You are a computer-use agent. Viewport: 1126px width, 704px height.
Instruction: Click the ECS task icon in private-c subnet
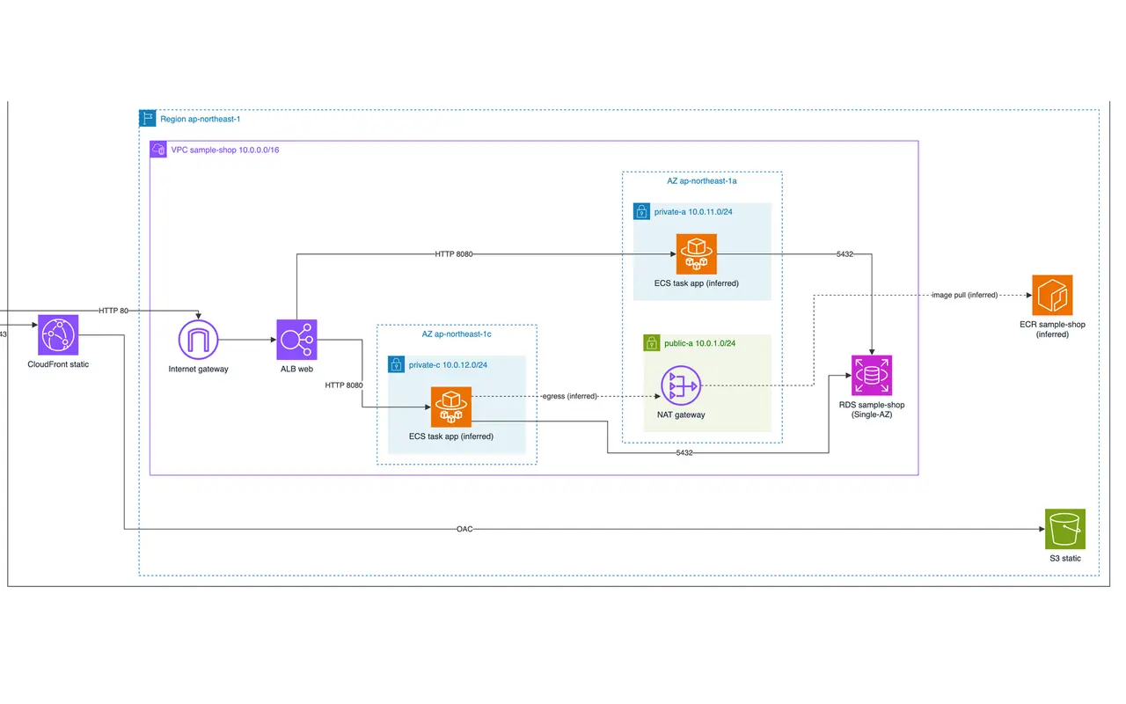[451, 407]
